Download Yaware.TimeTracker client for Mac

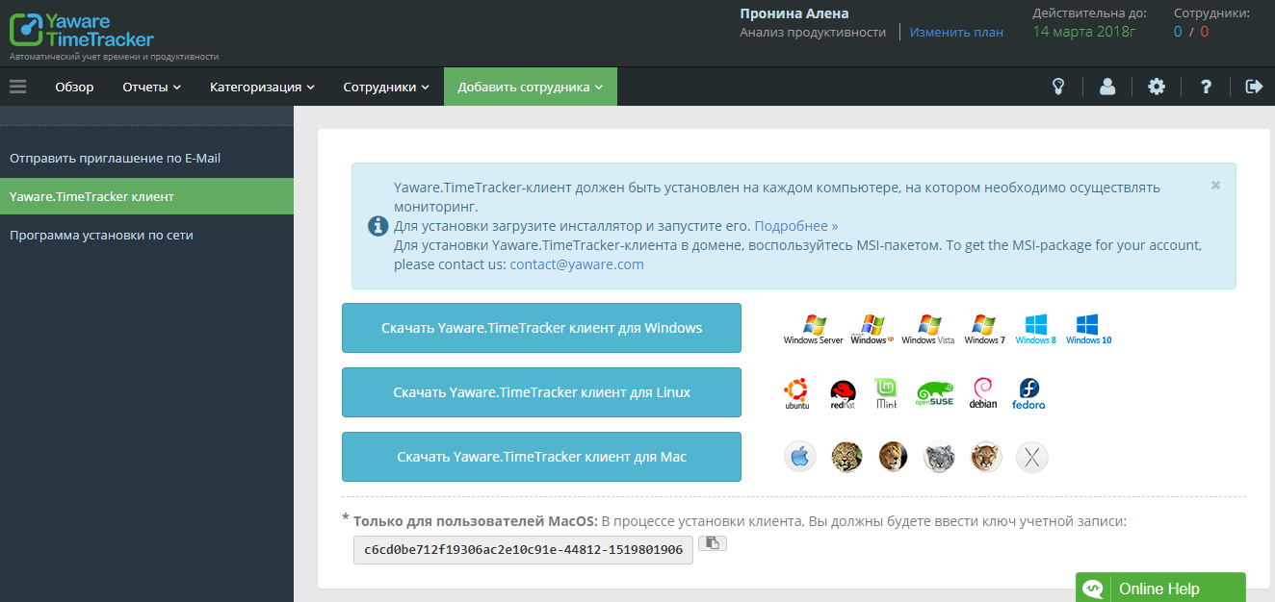coord(541,457)
